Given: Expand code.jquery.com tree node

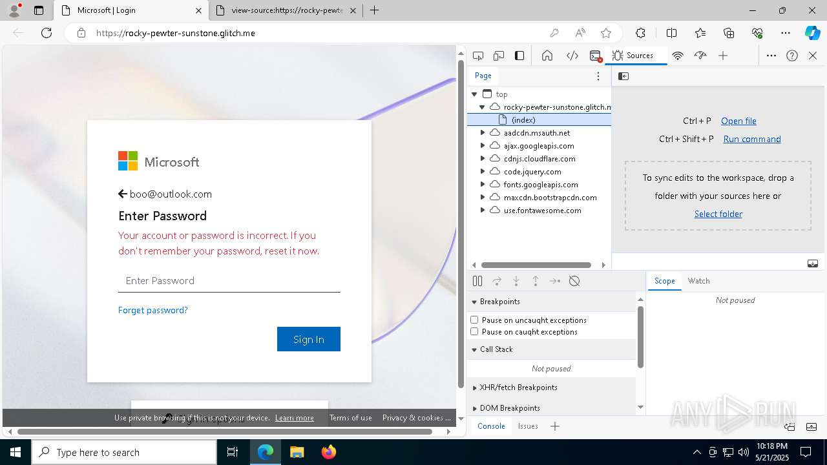Looking at the screenshot, I should pyautogui.click(x=483, y=172).
